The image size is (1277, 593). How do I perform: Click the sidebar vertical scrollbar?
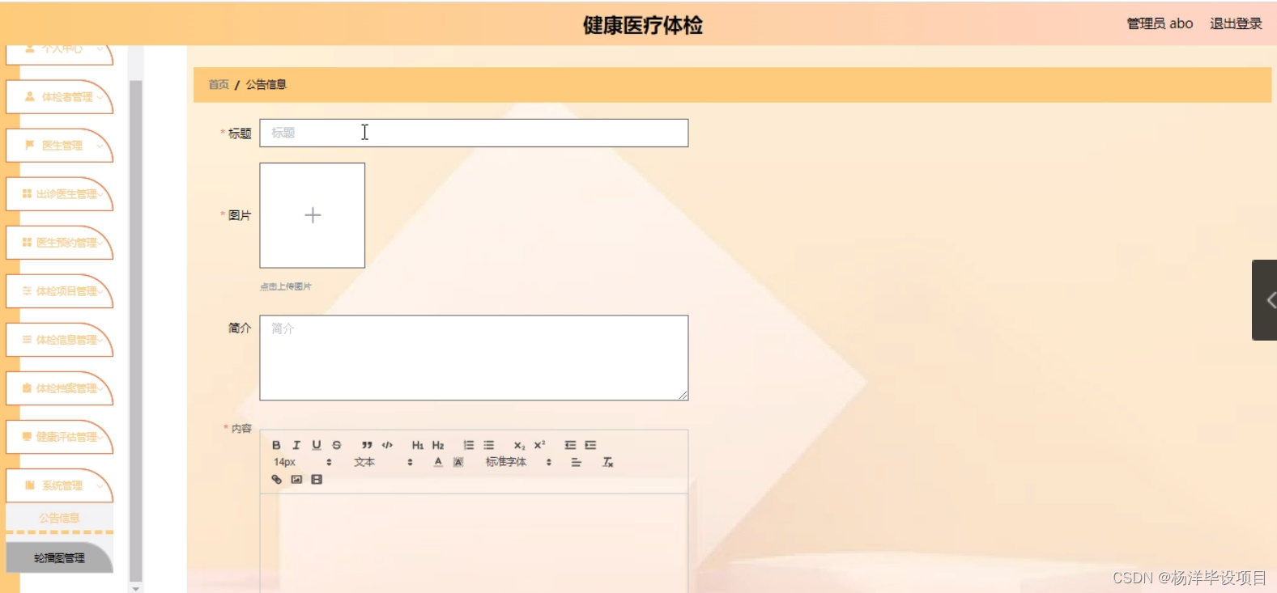(x=135, y=332)
